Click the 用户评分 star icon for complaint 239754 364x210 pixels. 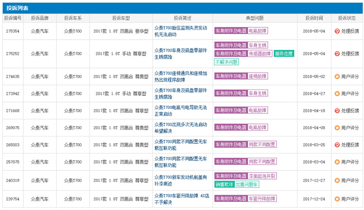pyautogui.click(x=337, y=198)
